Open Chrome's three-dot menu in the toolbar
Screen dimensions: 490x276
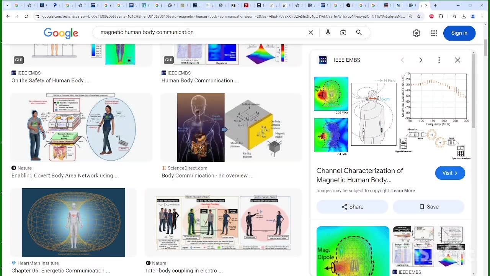coord(482,16)
